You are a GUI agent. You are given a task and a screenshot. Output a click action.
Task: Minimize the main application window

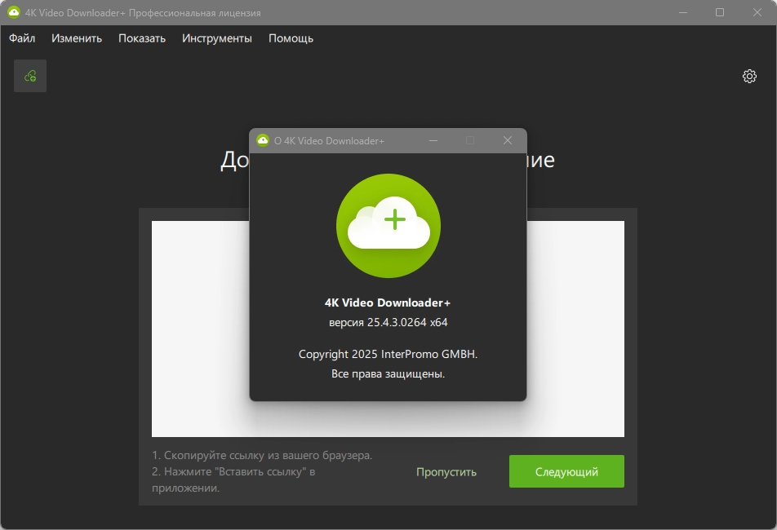pos(683,12)
